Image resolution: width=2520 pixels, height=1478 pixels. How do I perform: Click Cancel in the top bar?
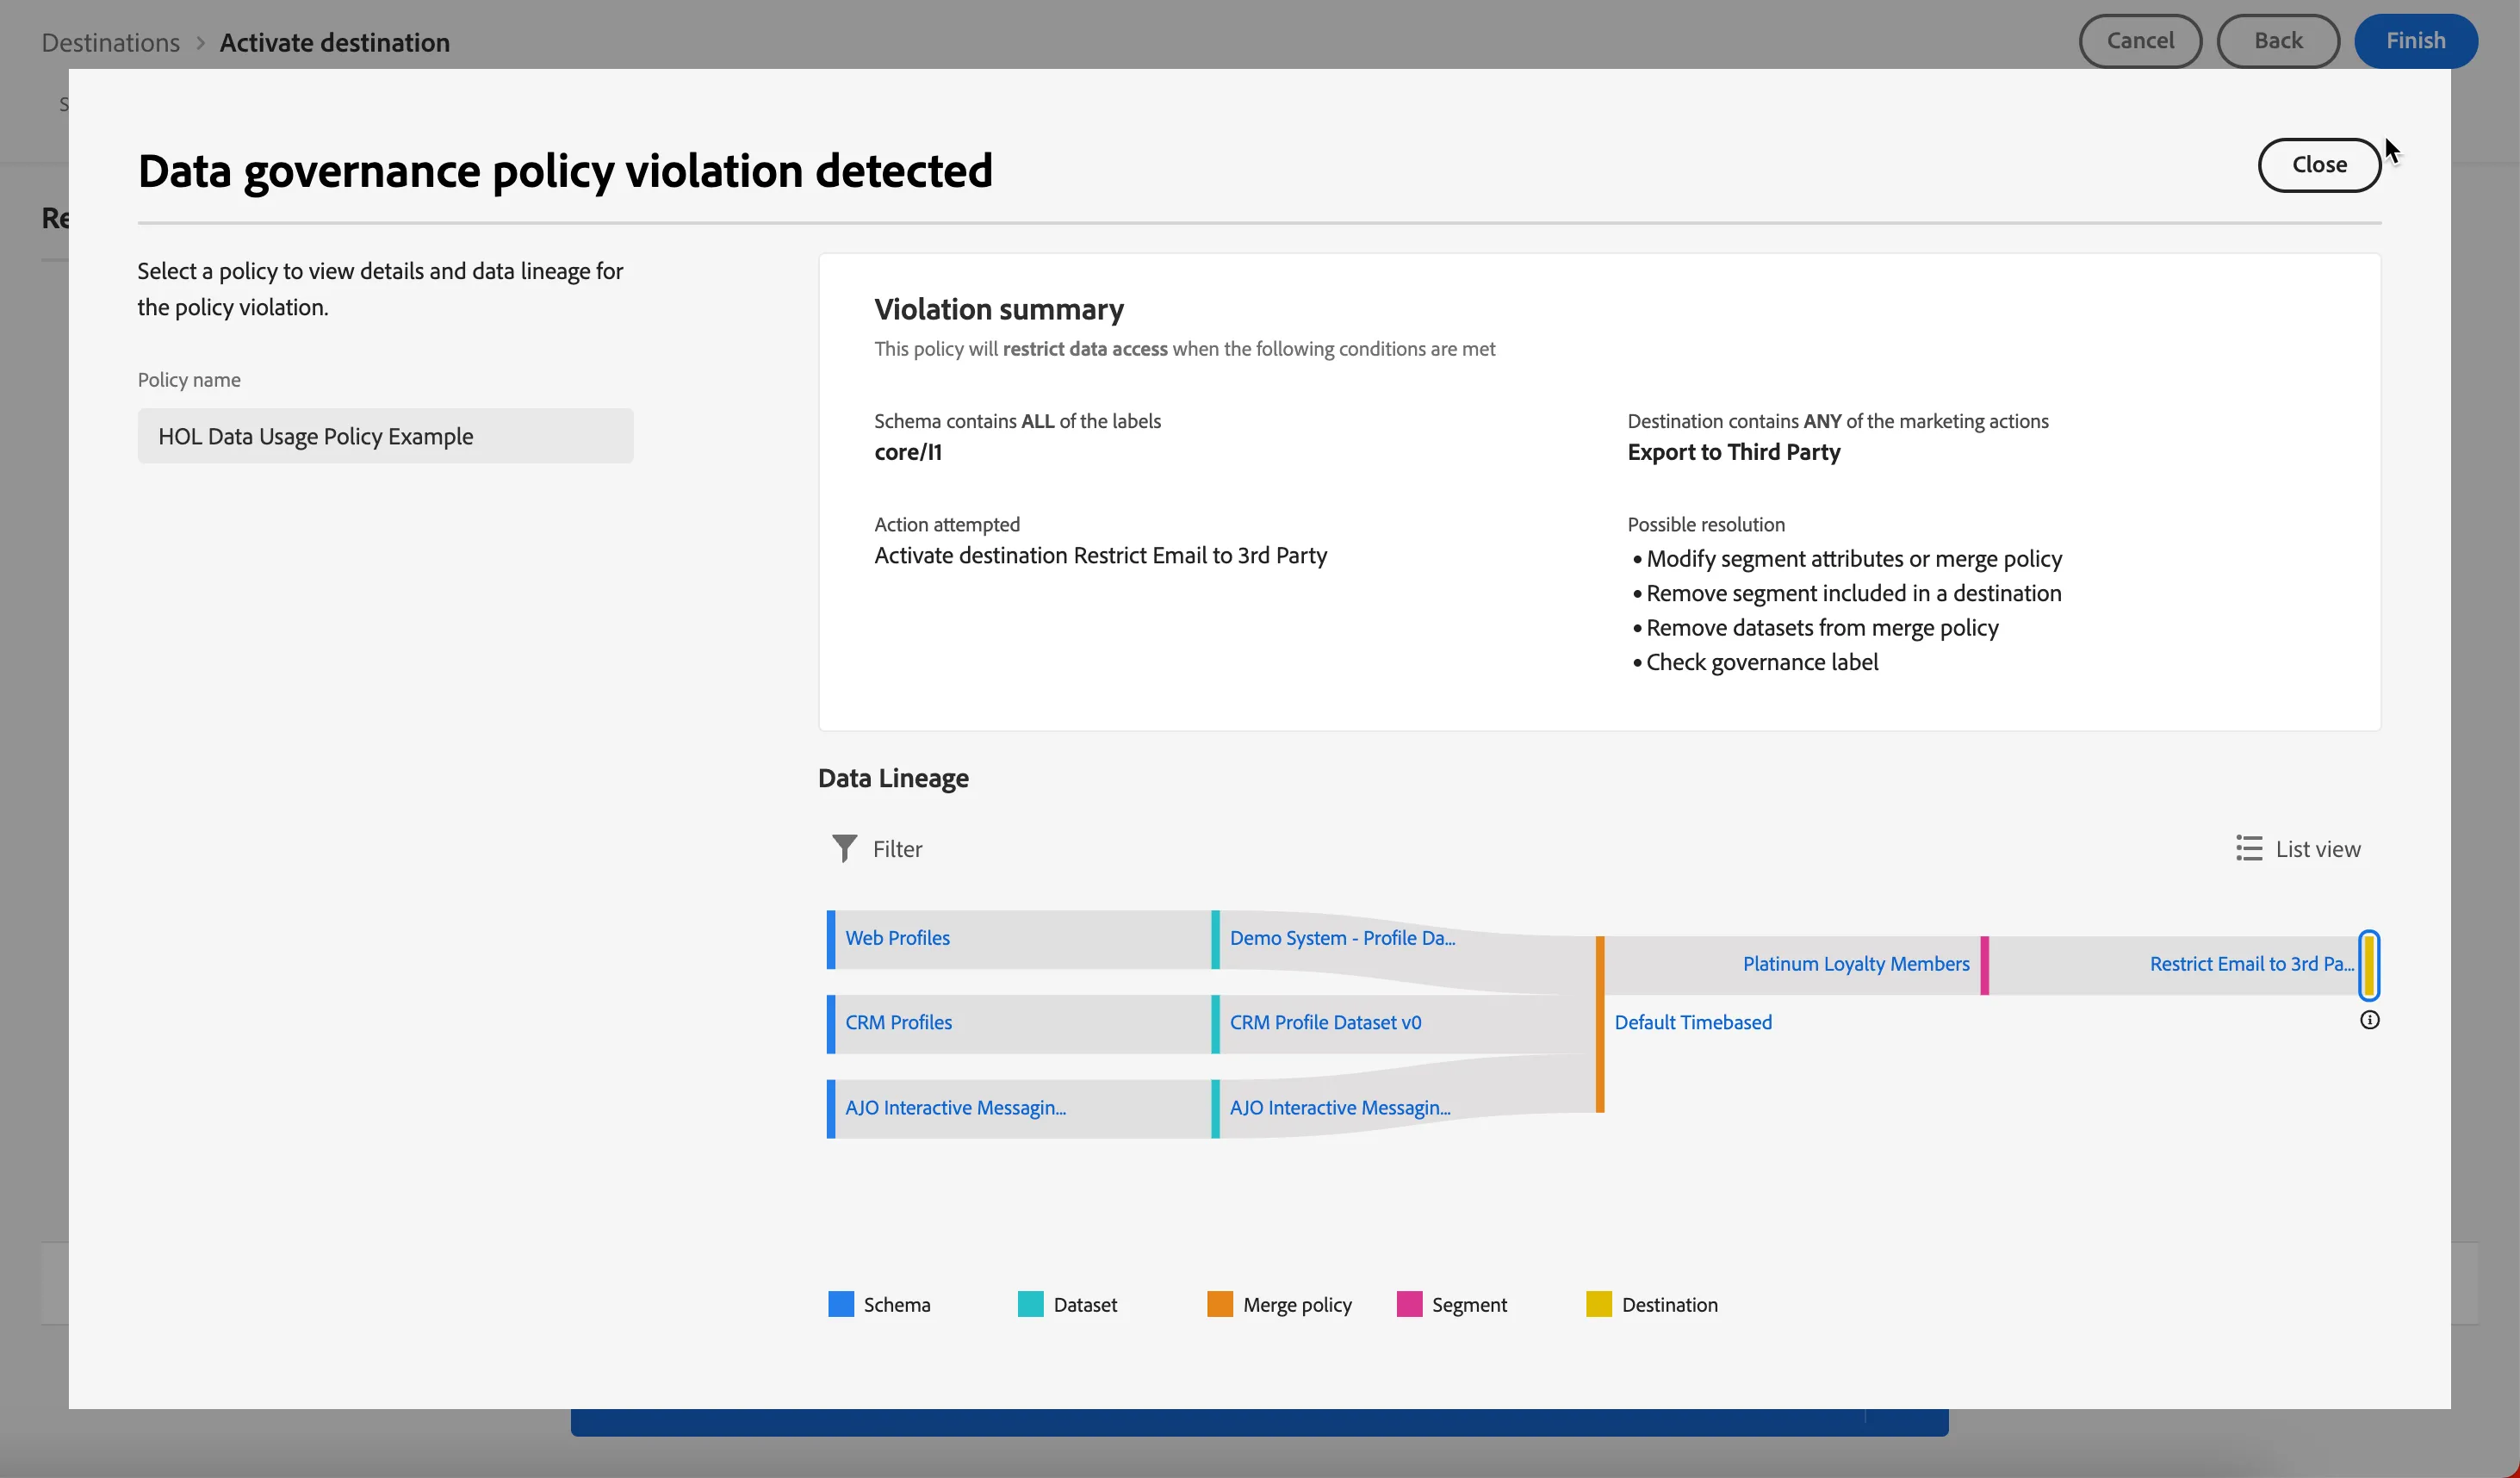tap(2140, 41)
